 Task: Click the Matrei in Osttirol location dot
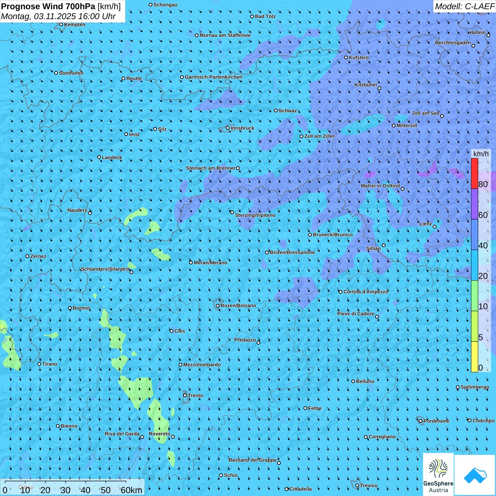pos(402,189)
